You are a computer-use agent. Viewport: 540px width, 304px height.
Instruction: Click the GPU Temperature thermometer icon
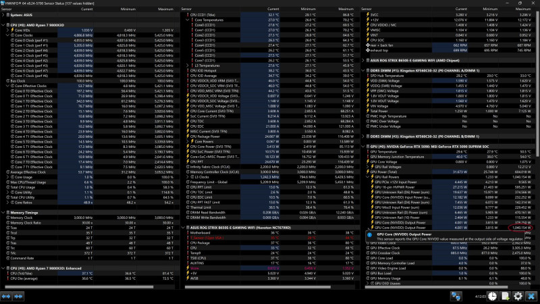tap(367, 151)
